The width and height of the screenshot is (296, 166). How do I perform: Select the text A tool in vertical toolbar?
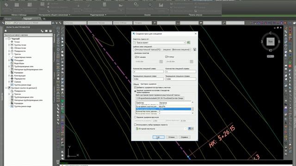click(x=62, y=93)
